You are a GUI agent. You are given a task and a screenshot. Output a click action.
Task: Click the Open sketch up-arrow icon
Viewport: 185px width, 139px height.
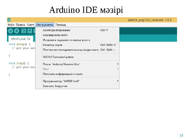click(30, 31)
